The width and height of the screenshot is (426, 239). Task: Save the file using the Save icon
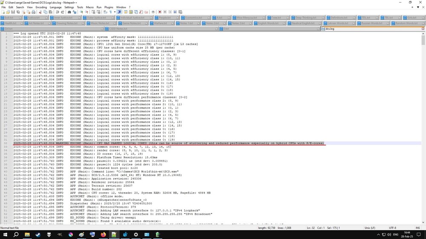[13, 12]
